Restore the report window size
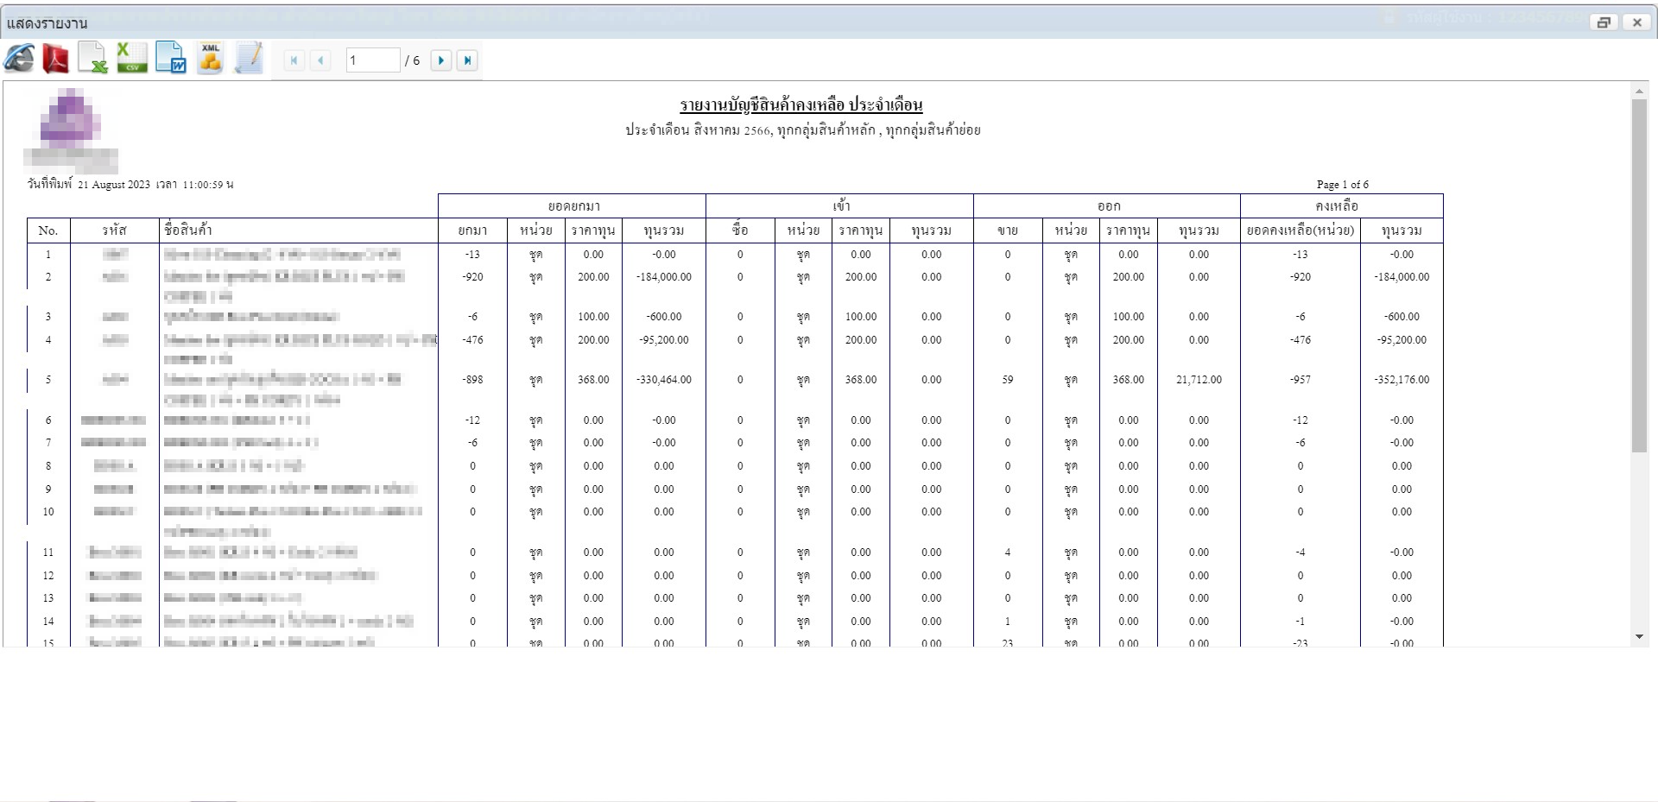This screenshot has height=802, width=1658. tap(1604, 22)
